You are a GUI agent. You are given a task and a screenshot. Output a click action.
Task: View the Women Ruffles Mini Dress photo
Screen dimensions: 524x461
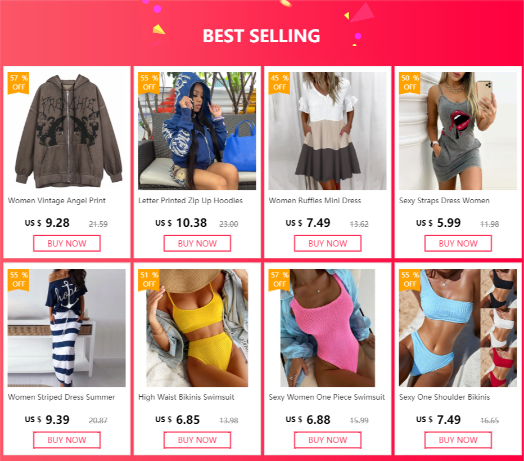click(327, 131)
